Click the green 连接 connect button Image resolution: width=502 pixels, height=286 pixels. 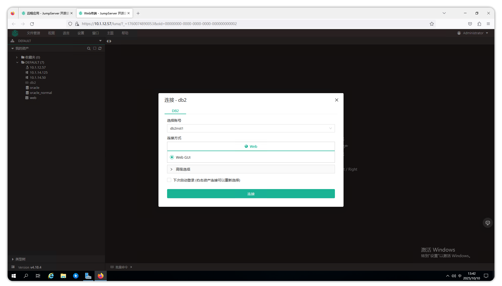point(251,194)
